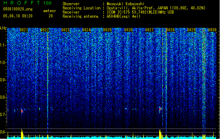The height and width of the screenshot is (139, 220).
Task: Click the 0822 time marker
Action: click(45, 30)
